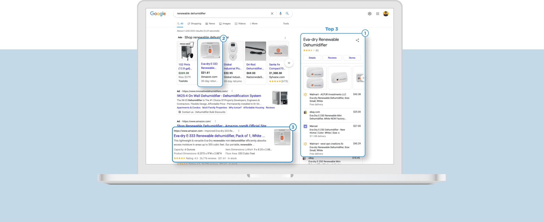Open the Google apps grid icon
This screenshot has height=222, width=544.
pos(378,14)
